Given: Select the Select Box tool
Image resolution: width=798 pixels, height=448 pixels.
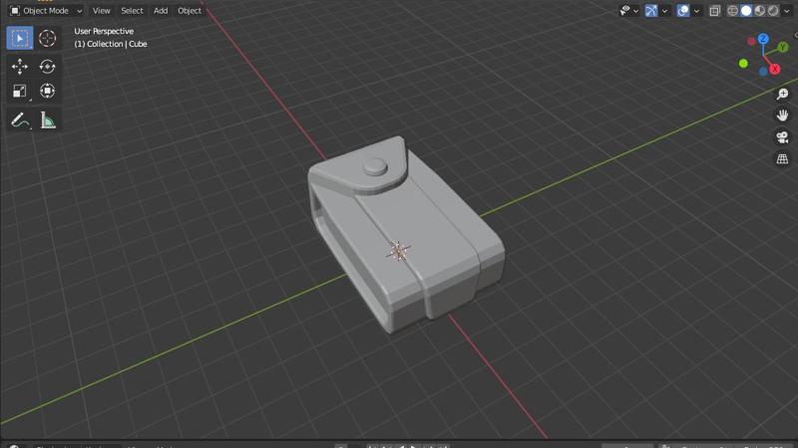Looking at the screenshot, I should (x=20, y=38).
